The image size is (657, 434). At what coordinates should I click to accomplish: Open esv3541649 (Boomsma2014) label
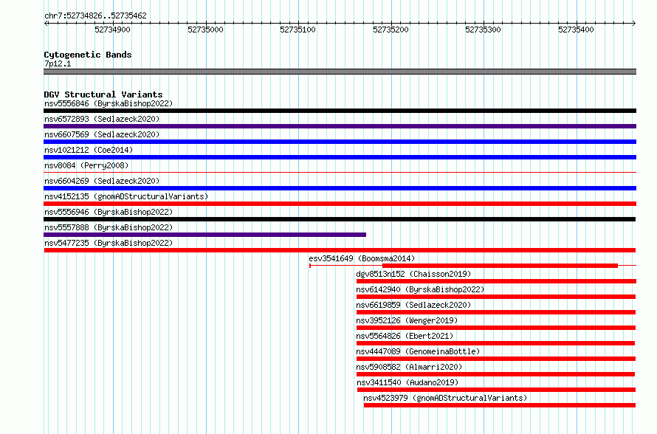click(x=362, y=258)
